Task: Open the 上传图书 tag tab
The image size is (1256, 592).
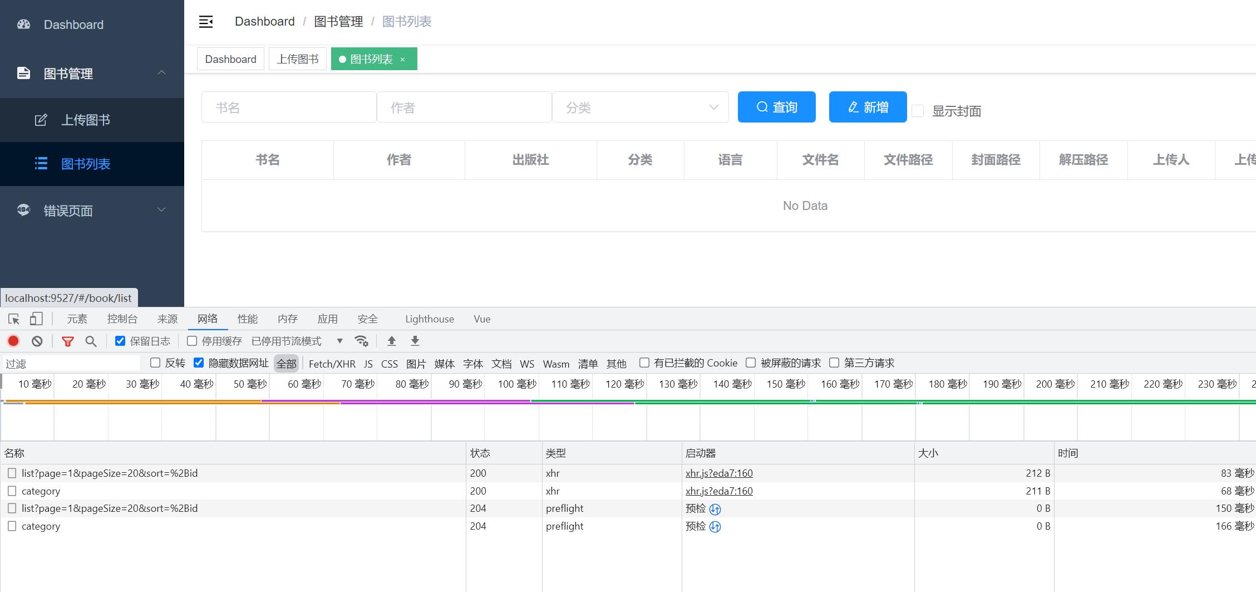Action: click(298, 59)
